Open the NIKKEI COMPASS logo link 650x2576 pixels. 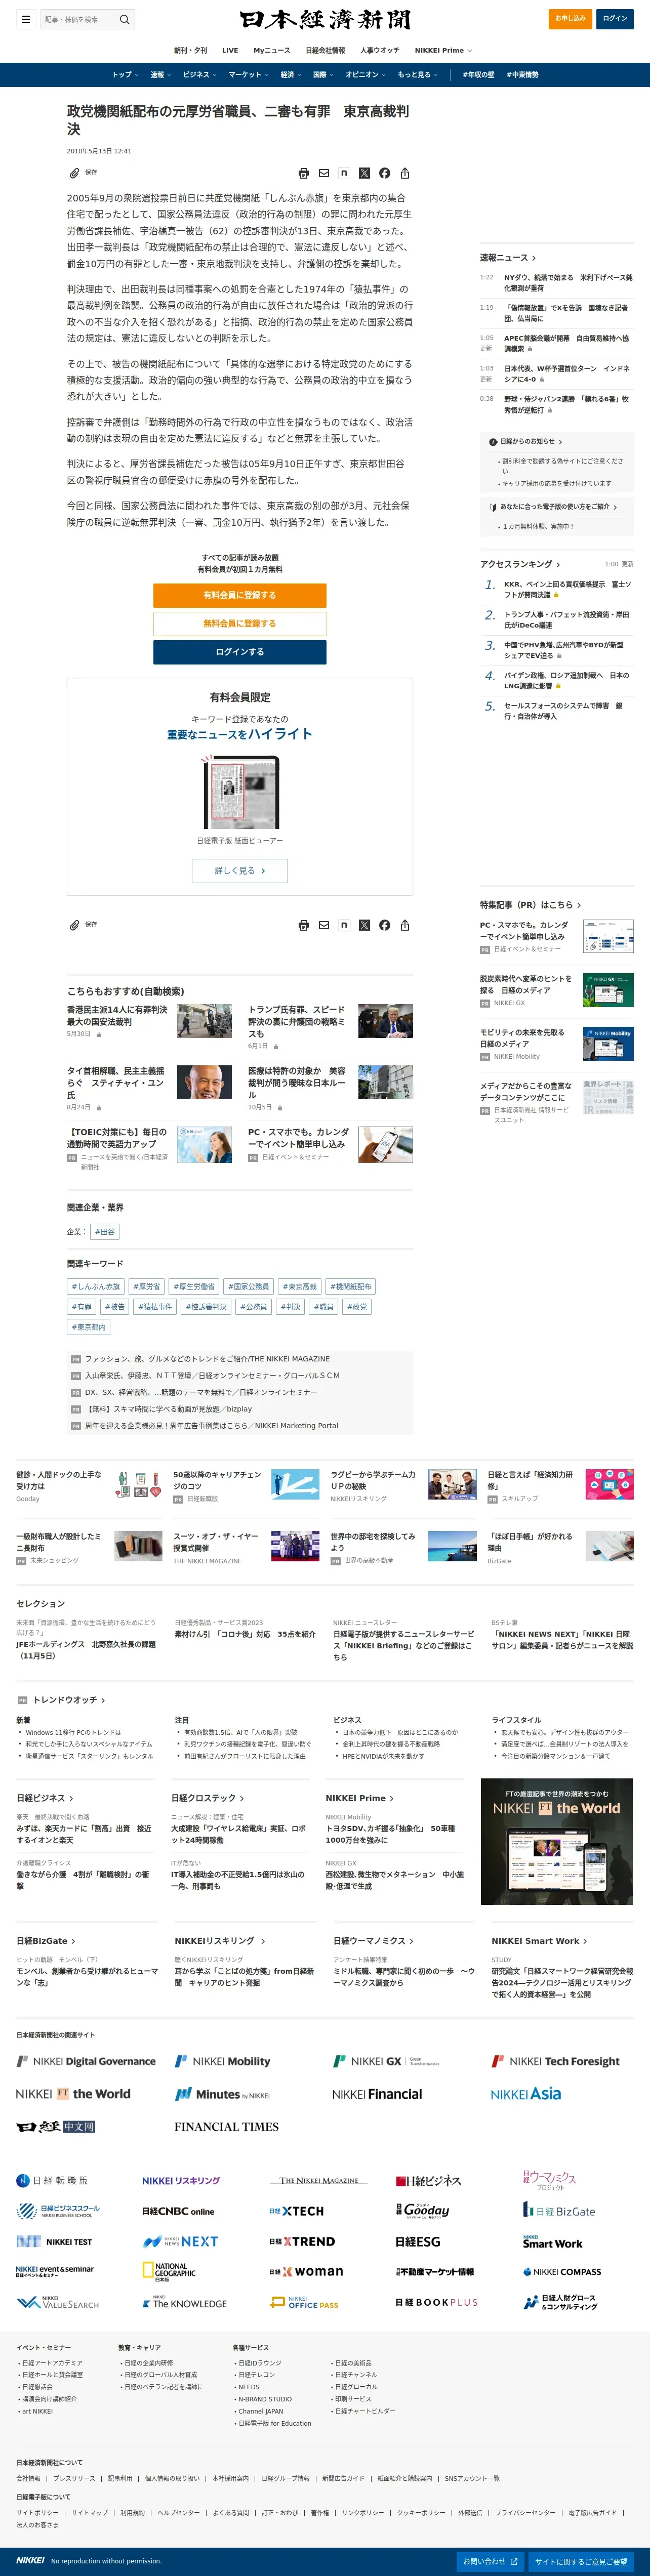[x=562, y=2271]
